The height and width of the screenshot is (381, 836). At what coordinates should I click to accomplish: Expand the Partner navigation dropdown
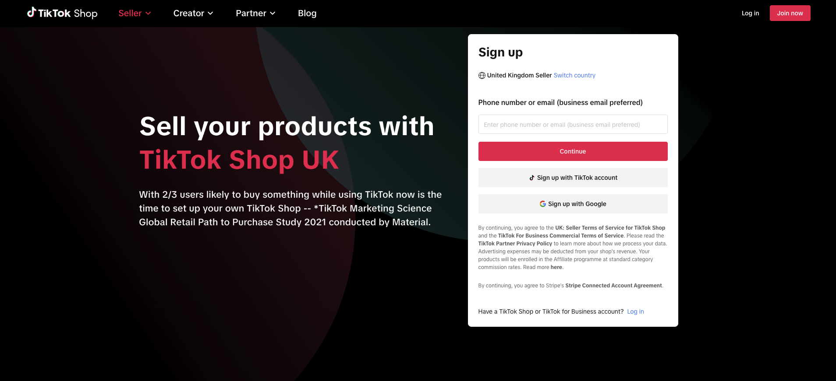click(x=255, y=13)
